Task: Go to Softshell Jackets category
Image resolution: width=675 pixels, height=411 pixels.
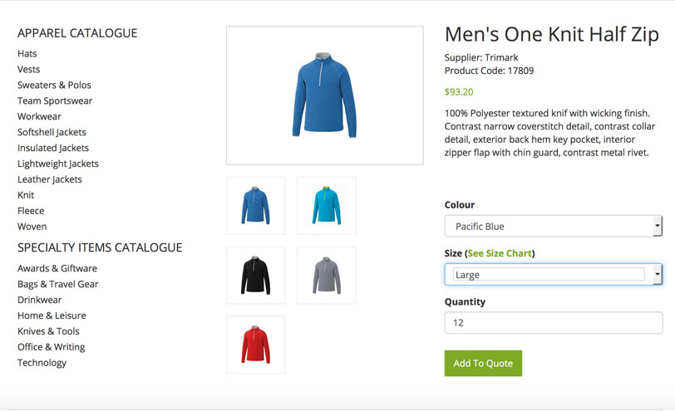Action: coord(52,132)
